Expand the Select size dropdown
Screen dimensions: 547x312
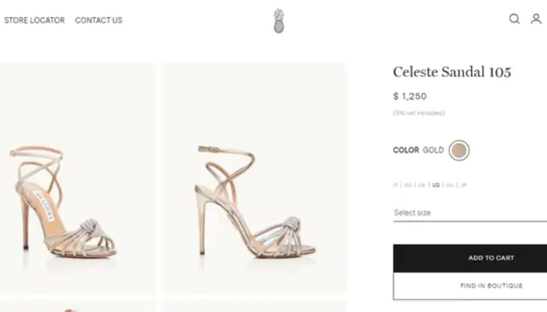pyautogui.click(x=469, y=213)
